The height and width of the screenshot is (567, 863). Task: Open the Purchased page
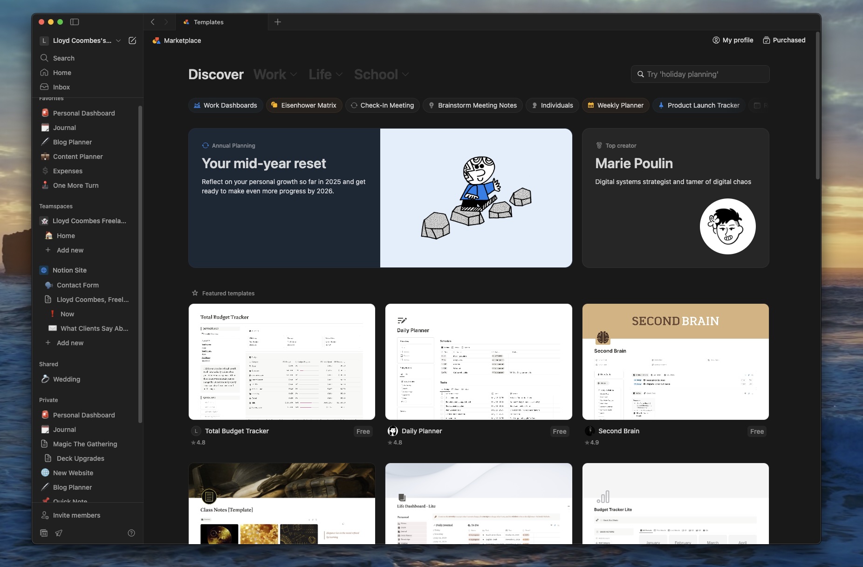tap(784, 40)
